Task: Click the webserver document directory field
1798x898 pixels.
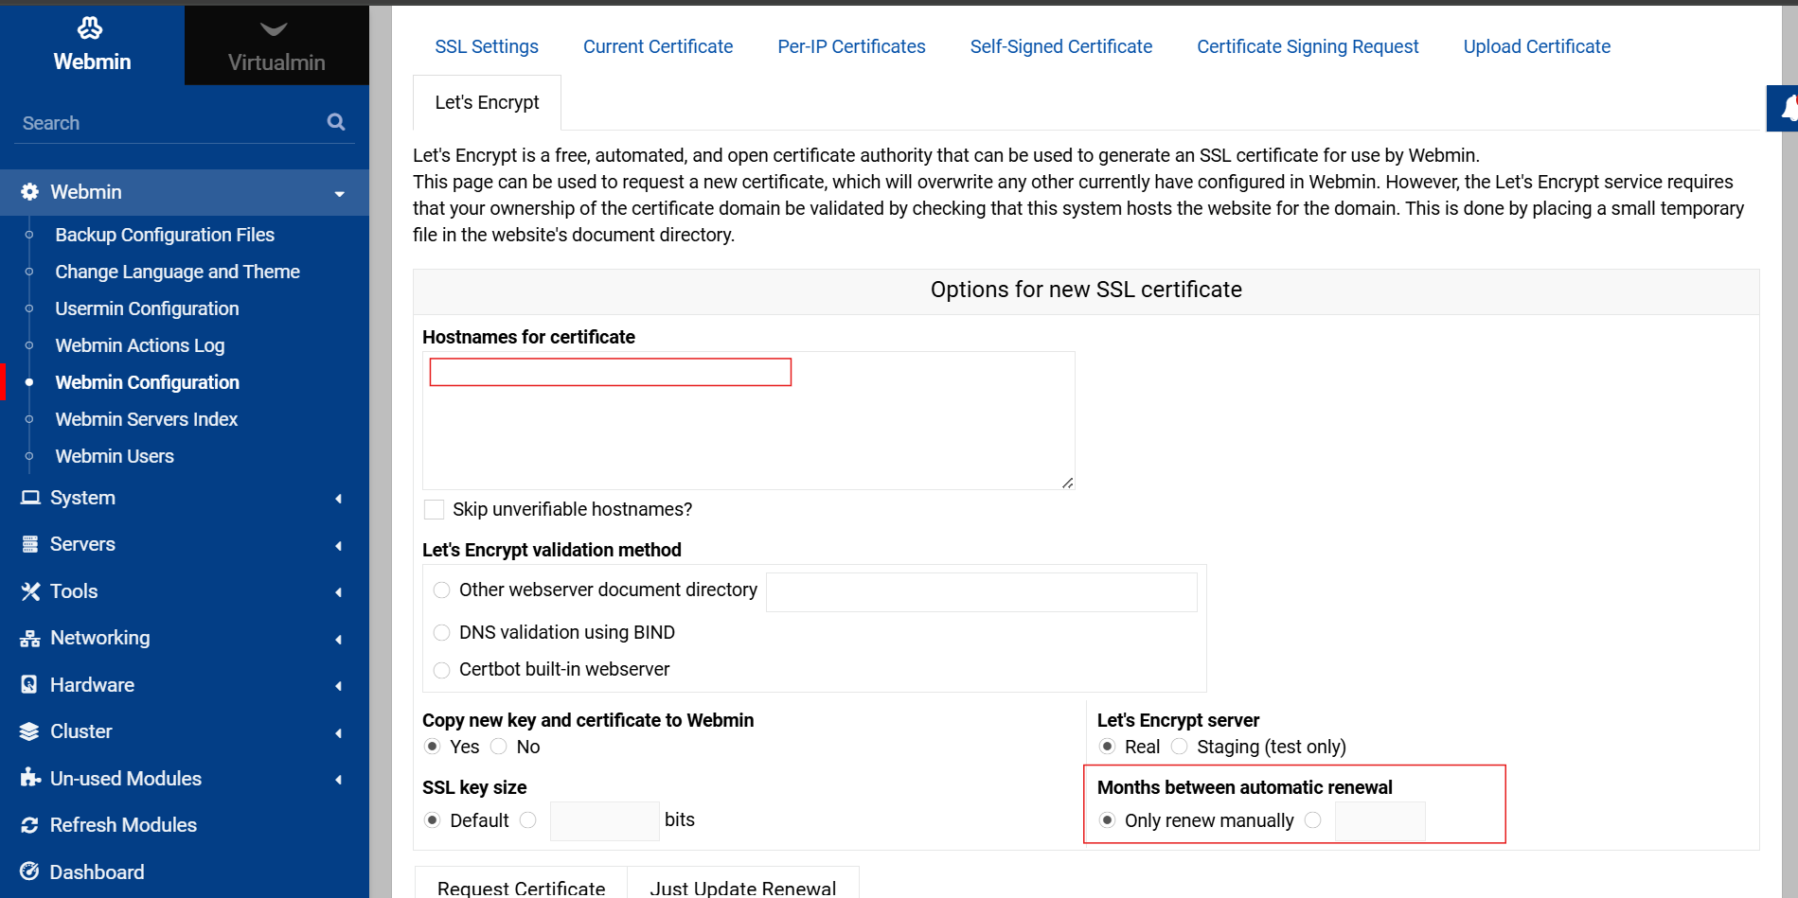Action: (x=981, y=591)
